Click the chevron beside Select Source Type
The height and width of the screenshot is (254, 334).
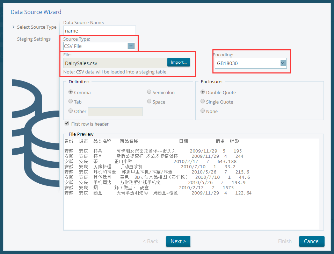click(13, 27)
